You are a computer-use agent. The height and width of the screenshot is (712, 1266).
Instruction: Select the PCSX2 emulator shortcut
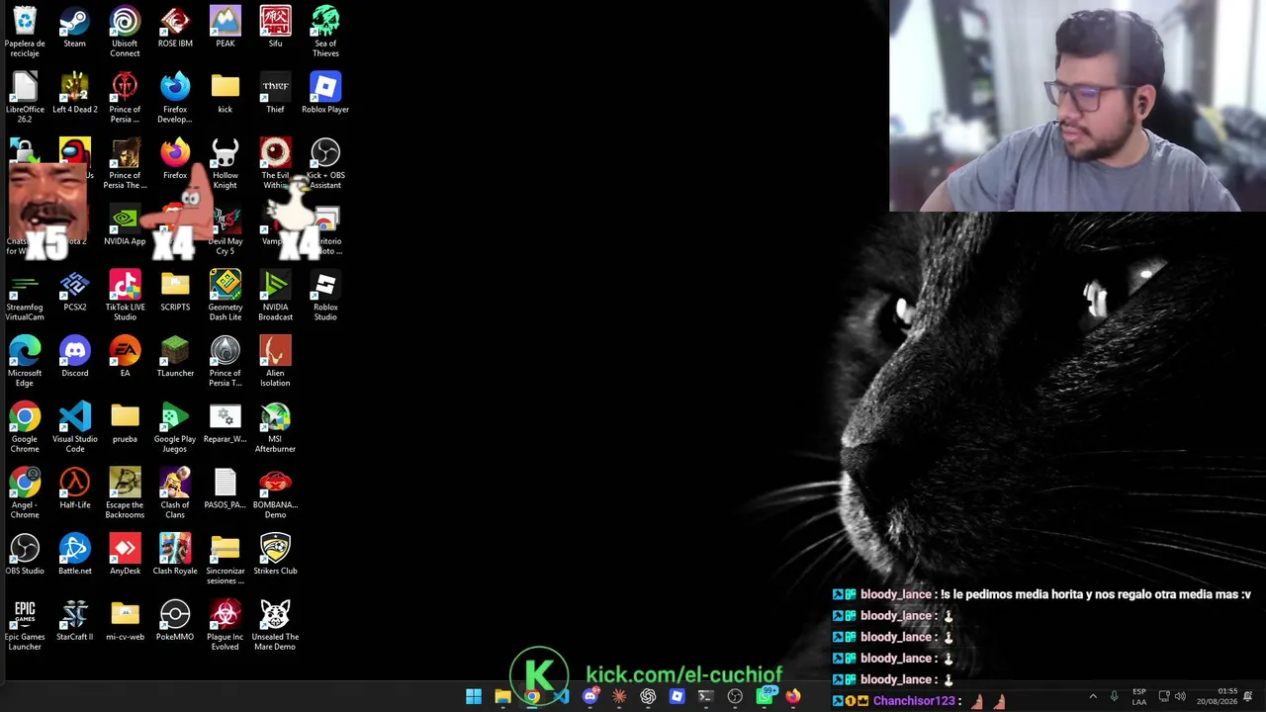tap(74, 292)
